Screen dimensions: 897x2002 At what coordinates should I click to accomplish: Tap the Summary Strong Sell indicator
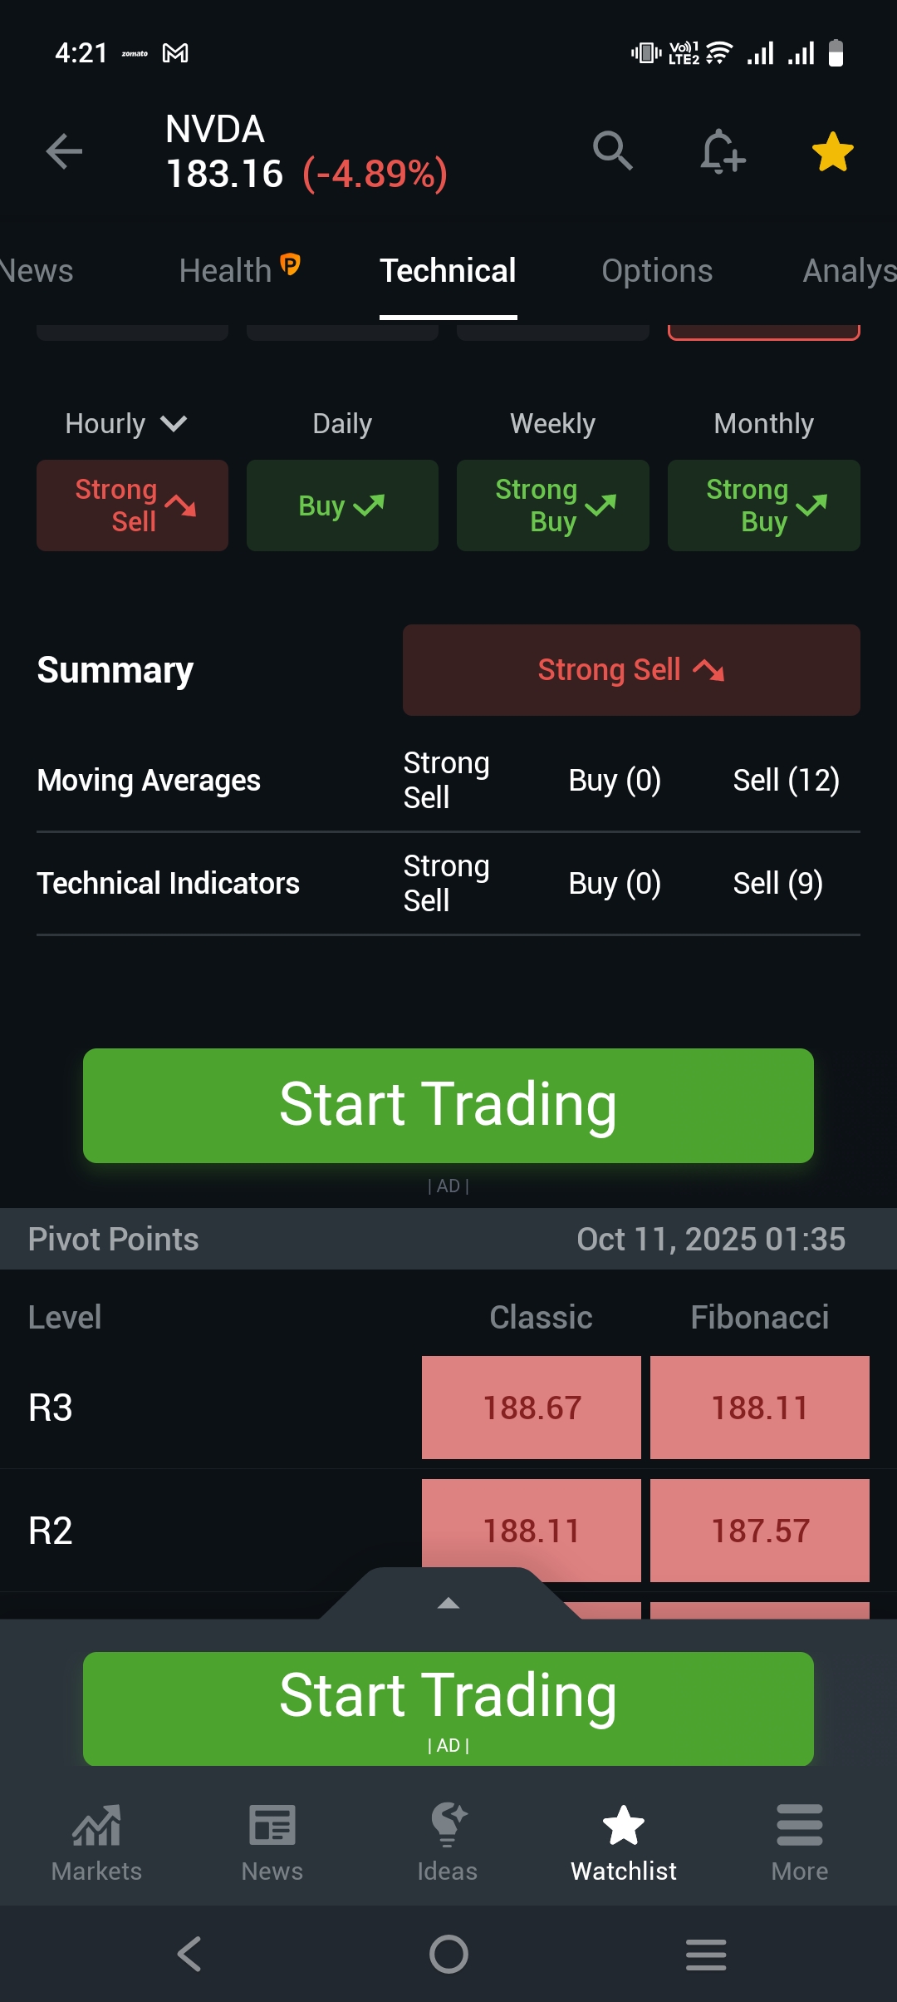click(631, 670)
